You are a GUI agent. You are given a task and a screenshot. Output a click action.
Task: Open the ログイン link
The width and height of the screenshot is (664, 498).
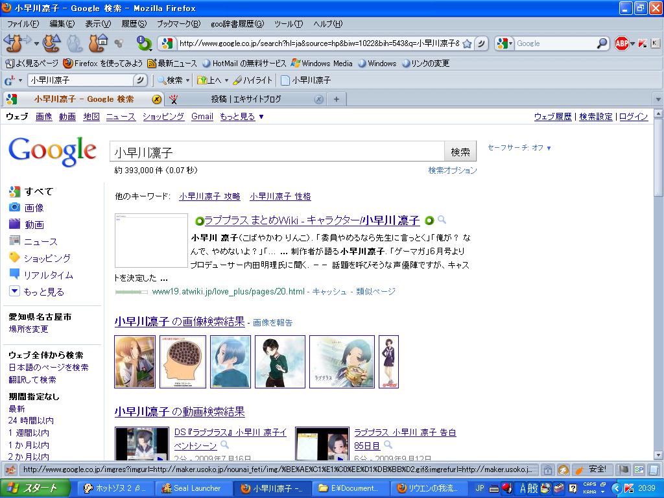(634, 117)
